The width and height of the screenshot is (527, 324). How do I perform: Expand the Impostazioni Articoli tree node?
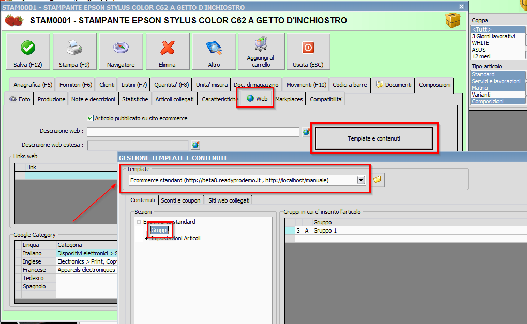pyautogui.click(x=146, y=238)
